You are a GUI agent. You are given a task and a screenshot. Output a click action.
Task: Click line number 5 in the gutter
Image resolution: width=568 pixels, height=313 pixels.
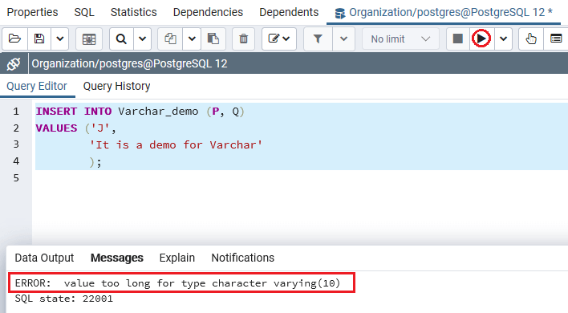16,178
